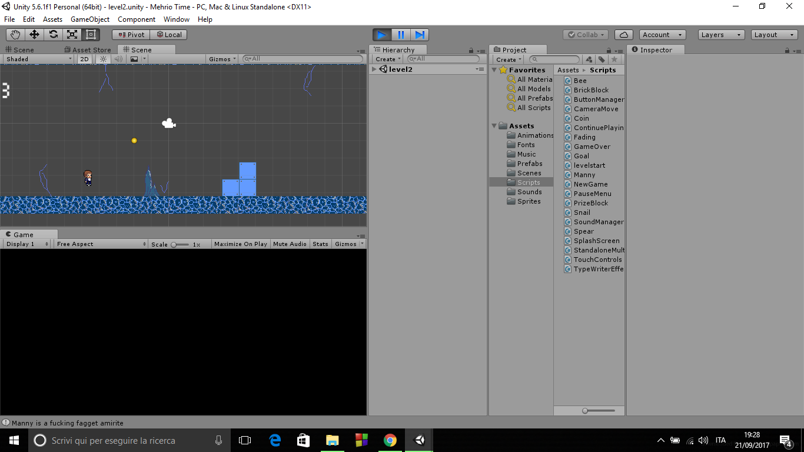Viewport: 804px width, 452px height.
Task: Open the Free Aspect dropdown
Action: coord(101,244)
